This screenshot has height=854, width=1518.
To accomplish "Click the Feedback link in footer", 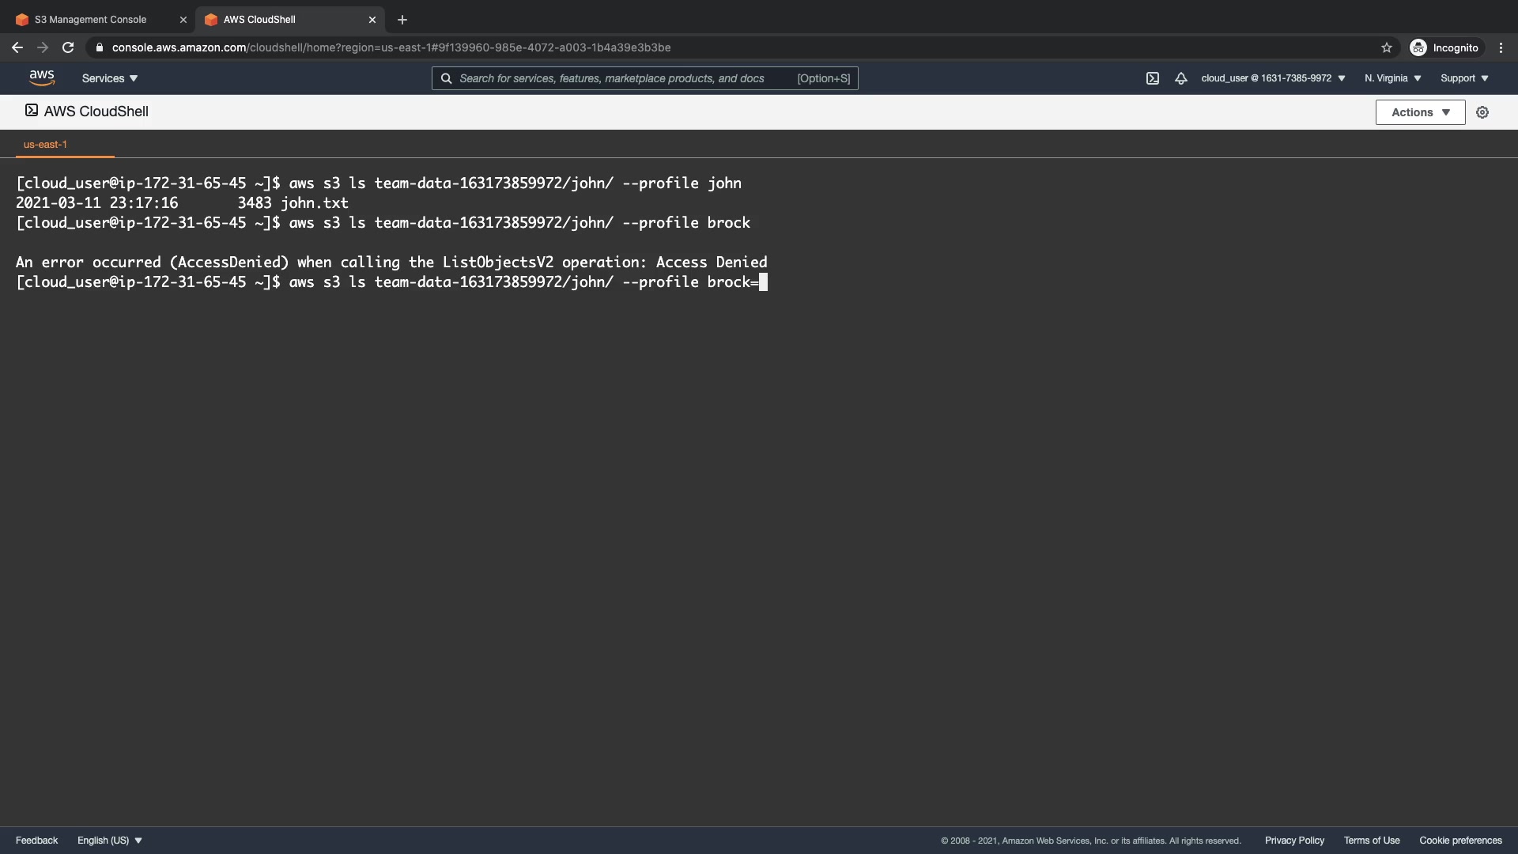I will [x=36, y=841].
